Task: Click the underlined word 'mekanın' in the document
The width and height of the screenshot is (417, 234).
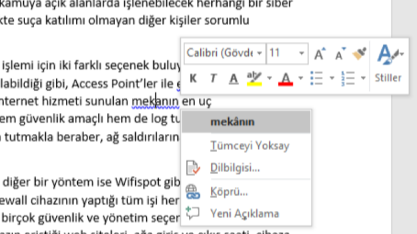Action: coord(155,101)
